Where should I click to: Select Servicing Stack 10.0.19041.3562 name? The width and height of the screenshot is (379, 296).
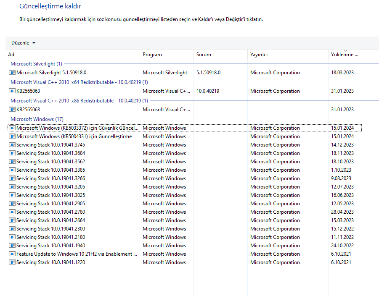coord(51,161)
